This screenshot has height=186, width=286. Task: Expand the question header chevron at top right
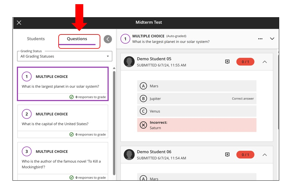[x=272, y=39]
